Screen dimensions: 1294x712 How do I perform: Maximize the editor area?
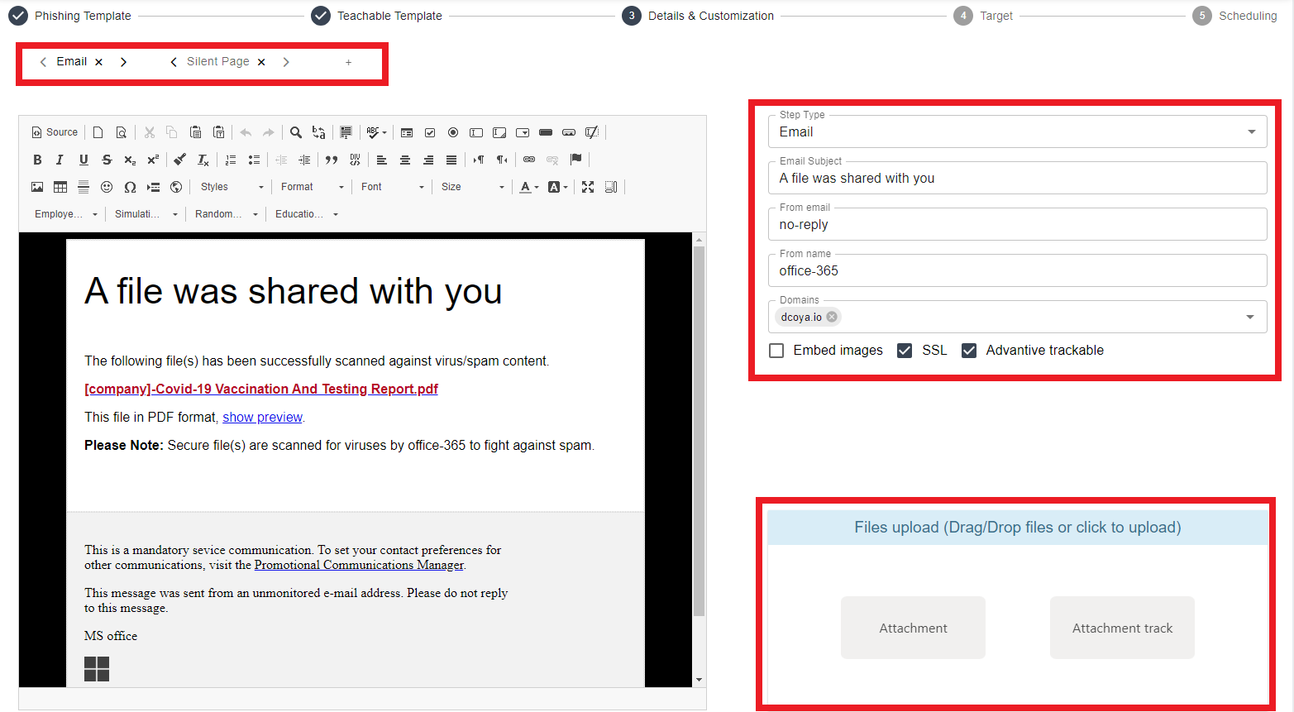(588, 187)
